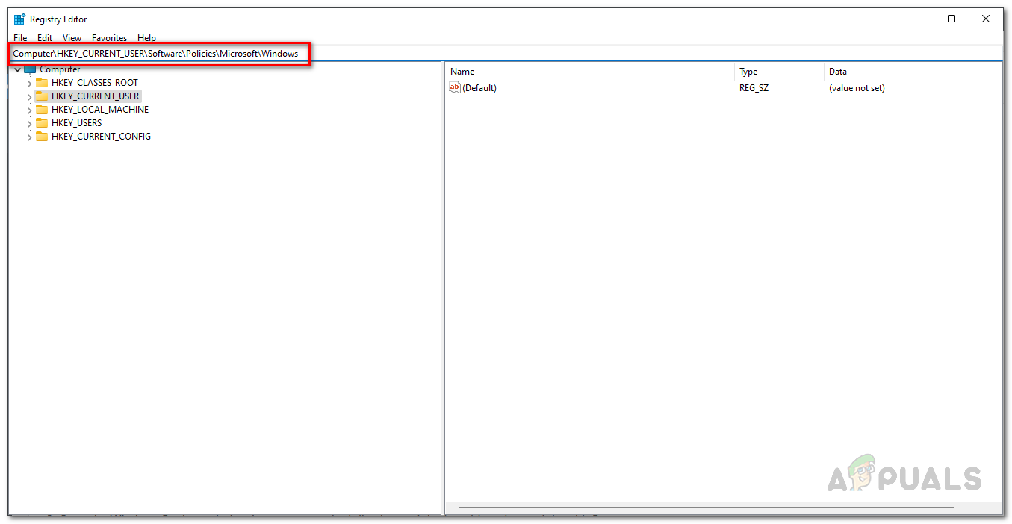This screenshot has height=524, width=1012.
Task: Click the HKEY_LOCAL_MACHINE folder icon
Action: tap(42, 110)
